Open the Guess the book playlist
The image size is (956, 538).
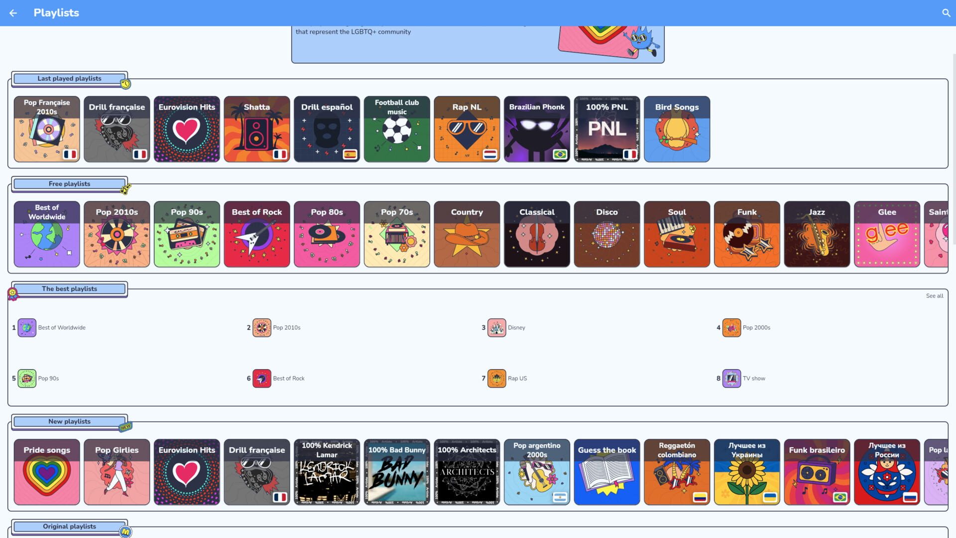(x=606, y=472)
